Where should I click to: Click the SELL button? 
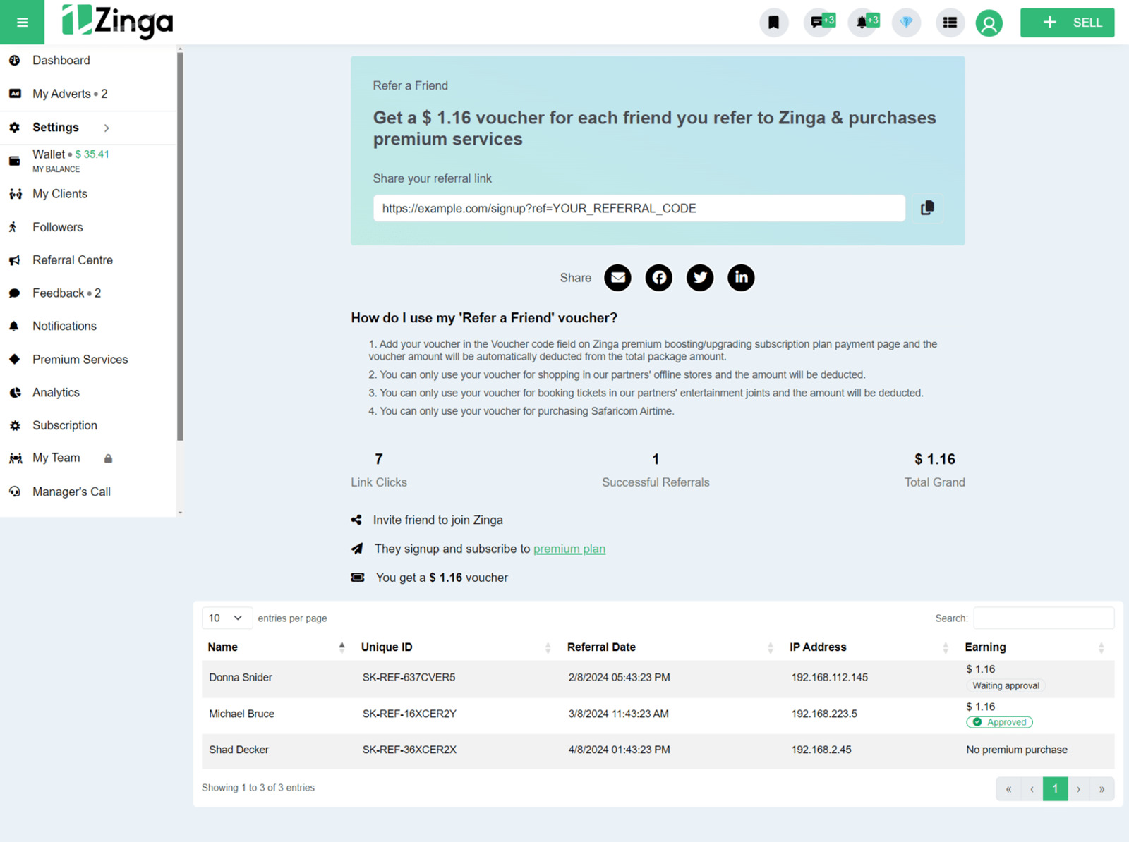pos(1067,22)
